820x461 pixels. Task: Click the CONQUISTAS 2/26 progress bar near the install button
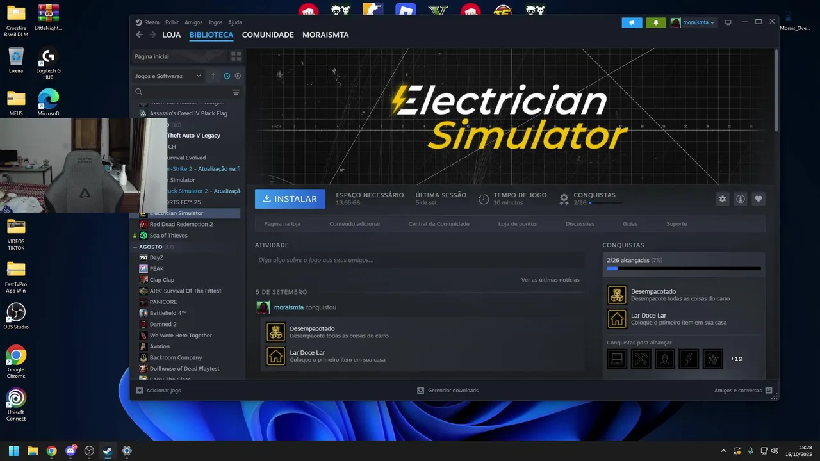click(605, 203)
